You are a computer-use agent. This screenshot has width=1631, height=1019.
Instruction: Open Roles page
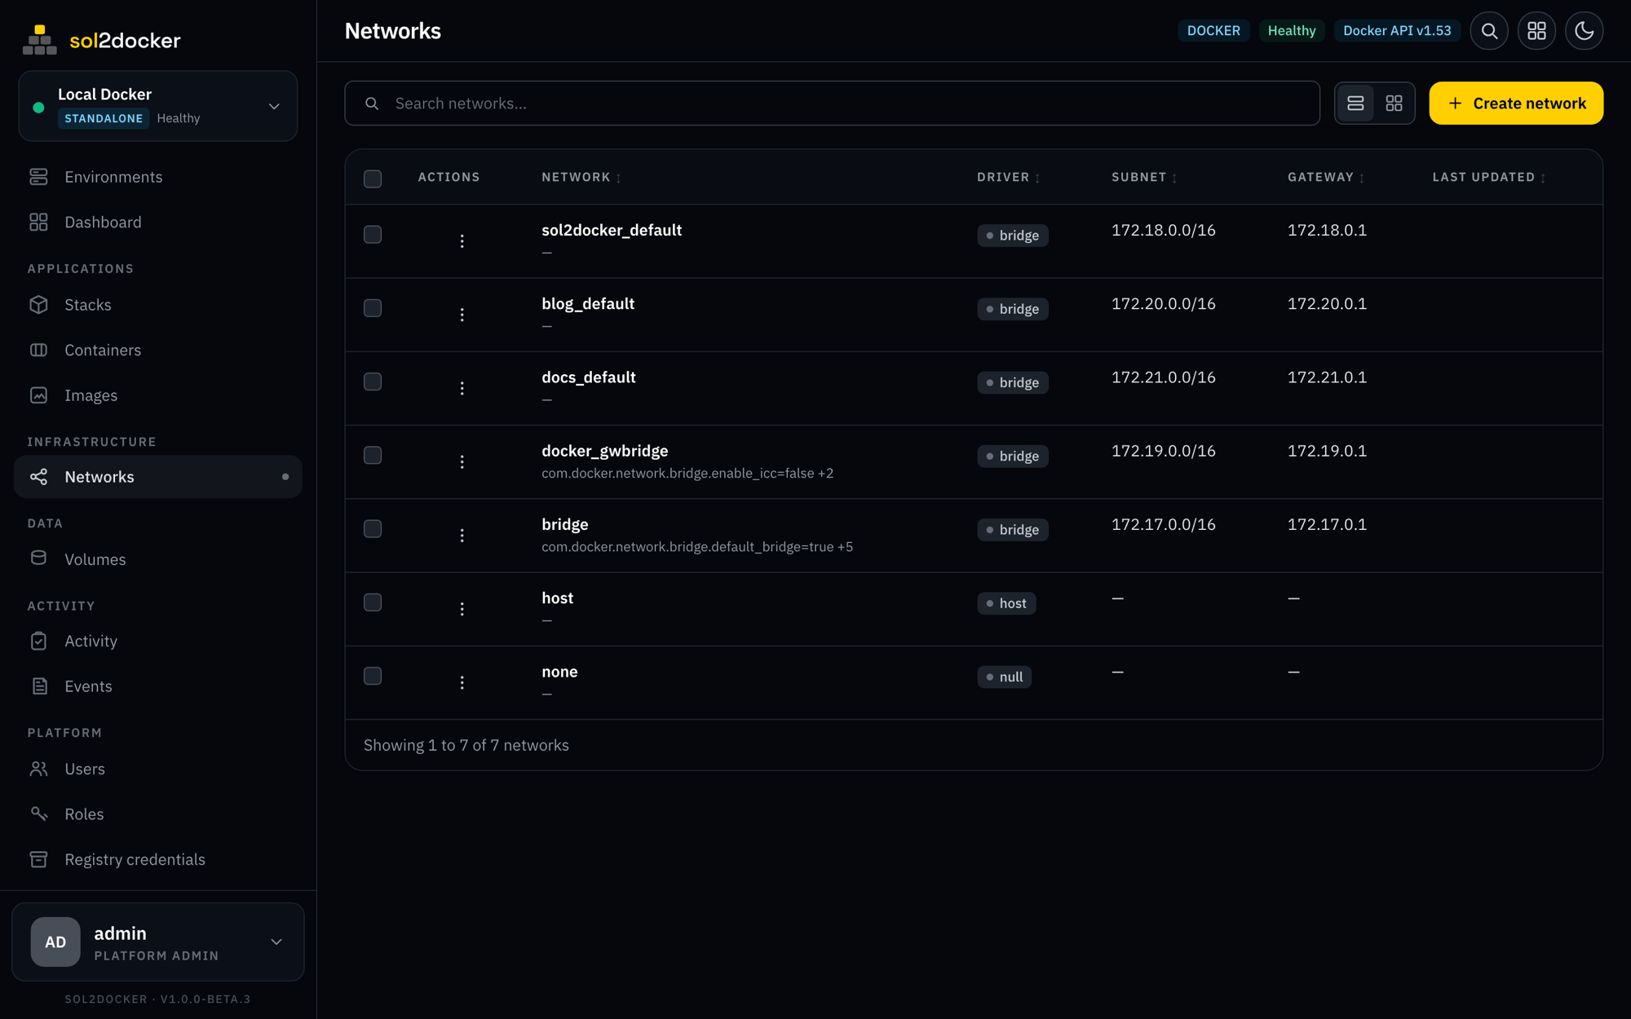pyautogui.click(x=158, y=814)
